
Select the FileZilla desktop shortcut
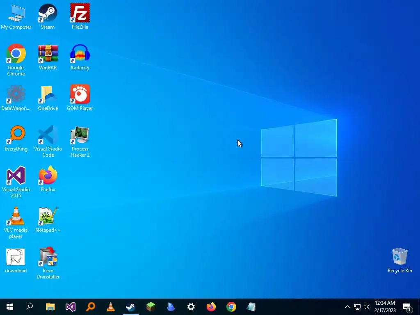(80, 16)
